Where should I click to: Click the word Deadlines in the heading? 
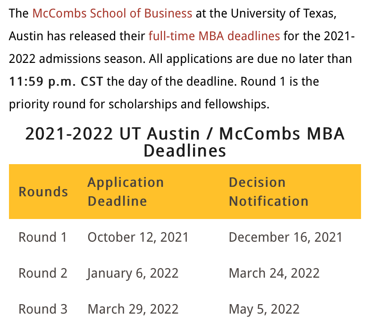click(x=185, y=150)
